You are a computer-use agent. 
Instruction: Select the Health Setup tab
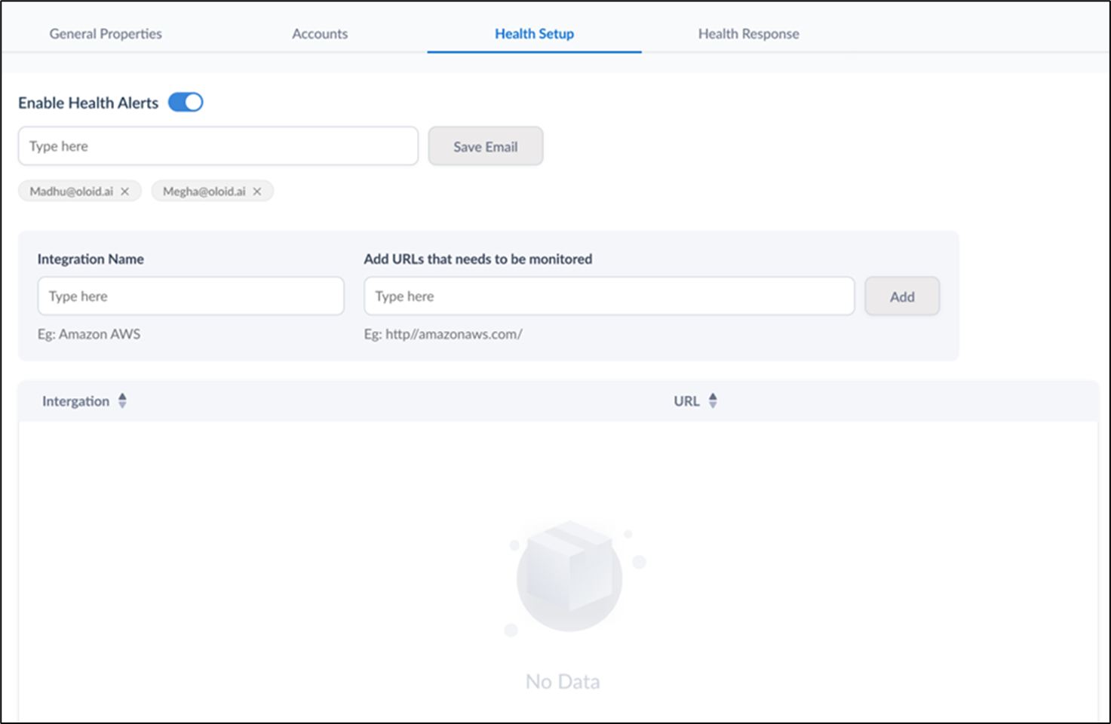(x=534, y=34)
